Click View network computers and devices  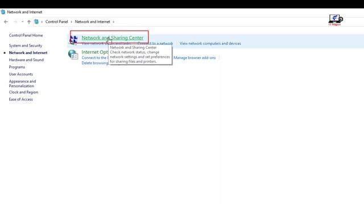click(210, 44)
